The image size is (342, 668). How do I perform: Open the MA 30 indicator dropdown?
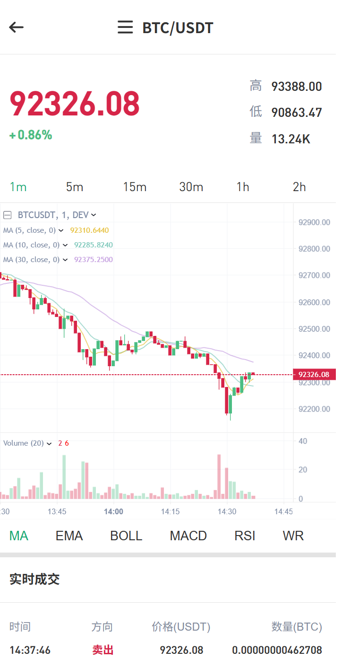65,260
